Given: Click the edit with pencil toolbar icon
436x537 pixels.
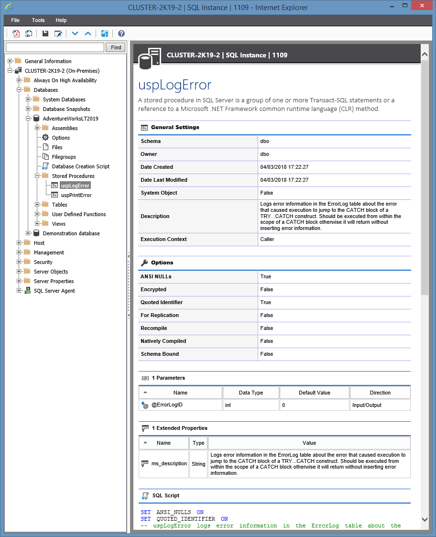Looking at the screenshot, I should 58,33.
